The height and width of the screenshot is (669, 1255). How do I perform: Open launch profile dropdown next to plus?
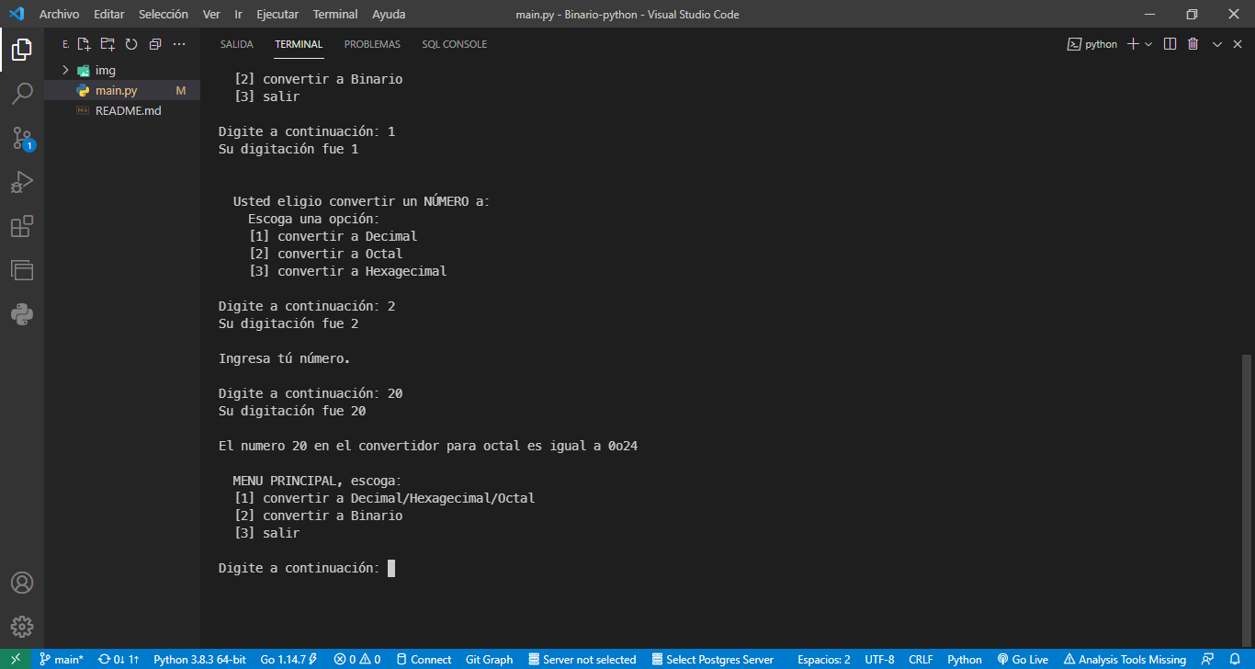[1148, 44]
